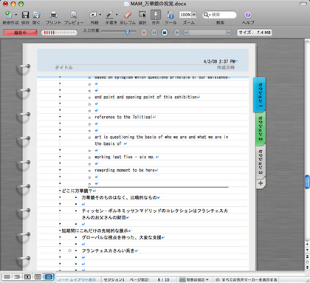This screenshot has width=310, height=283.
Task: Stop the audio recording
Action: [x=165, y=33]
